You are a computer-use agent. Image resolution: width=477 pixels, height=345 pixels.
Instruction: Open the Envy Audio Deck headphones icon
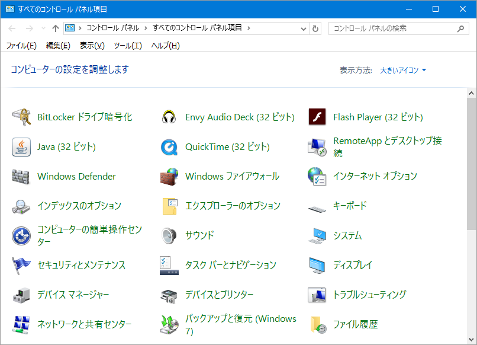169,117
